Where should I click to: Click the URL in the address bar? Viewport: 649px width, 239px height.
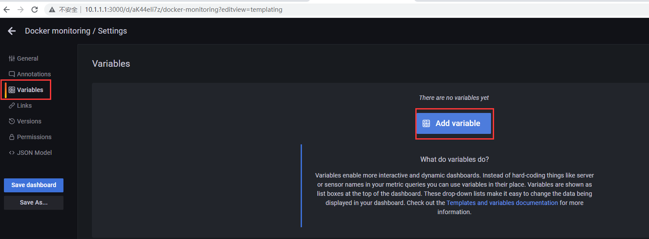[183, 10]
